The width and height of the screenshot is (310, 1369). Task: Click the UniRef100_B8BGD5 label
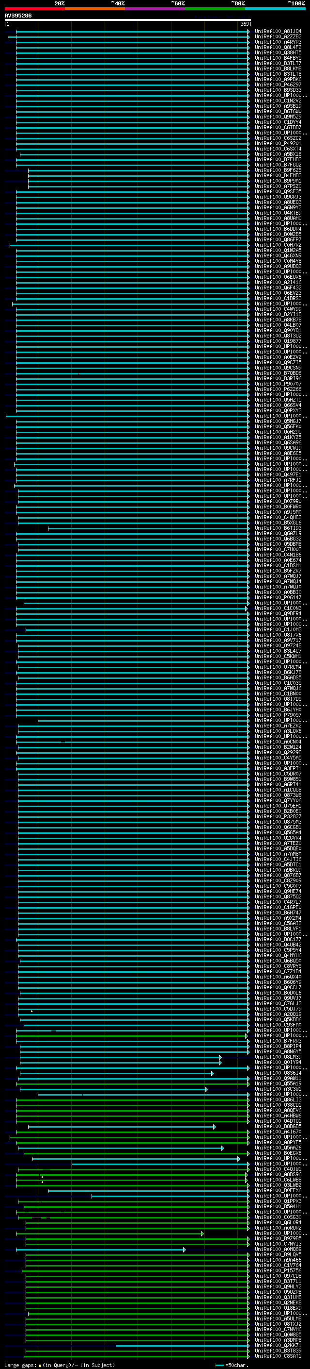click(278, 1127)
